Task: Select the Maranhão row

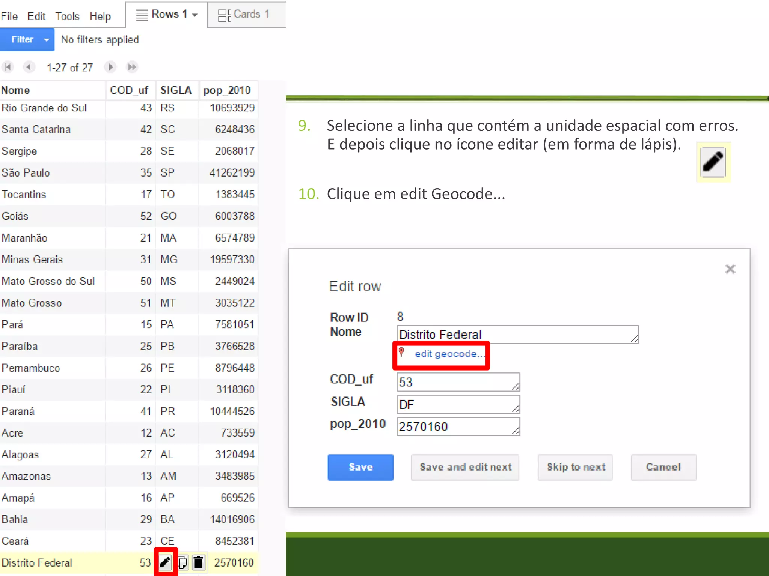Action: coord(129,238)
